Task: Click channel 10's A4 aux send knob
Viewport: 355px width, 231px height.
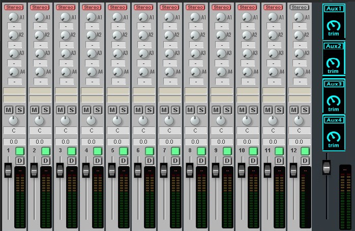Action: [245, 72]
